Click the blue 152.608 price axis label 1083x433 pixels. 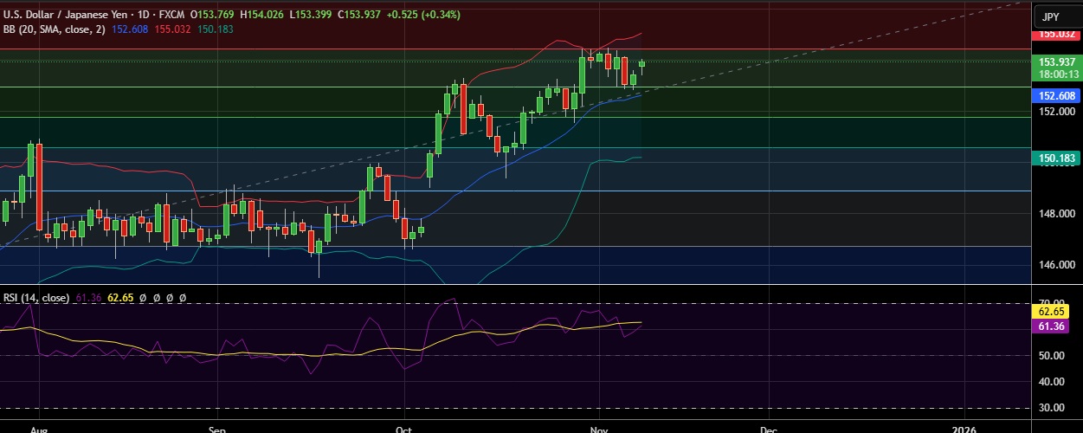click(1057, 96)
